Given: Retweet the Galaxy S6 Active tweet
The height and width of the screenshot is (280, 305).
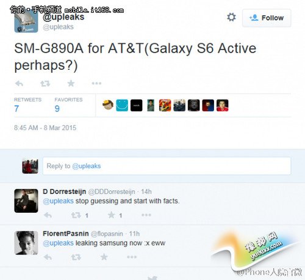Looking at the screenshot, I should [x=45, y=83].
